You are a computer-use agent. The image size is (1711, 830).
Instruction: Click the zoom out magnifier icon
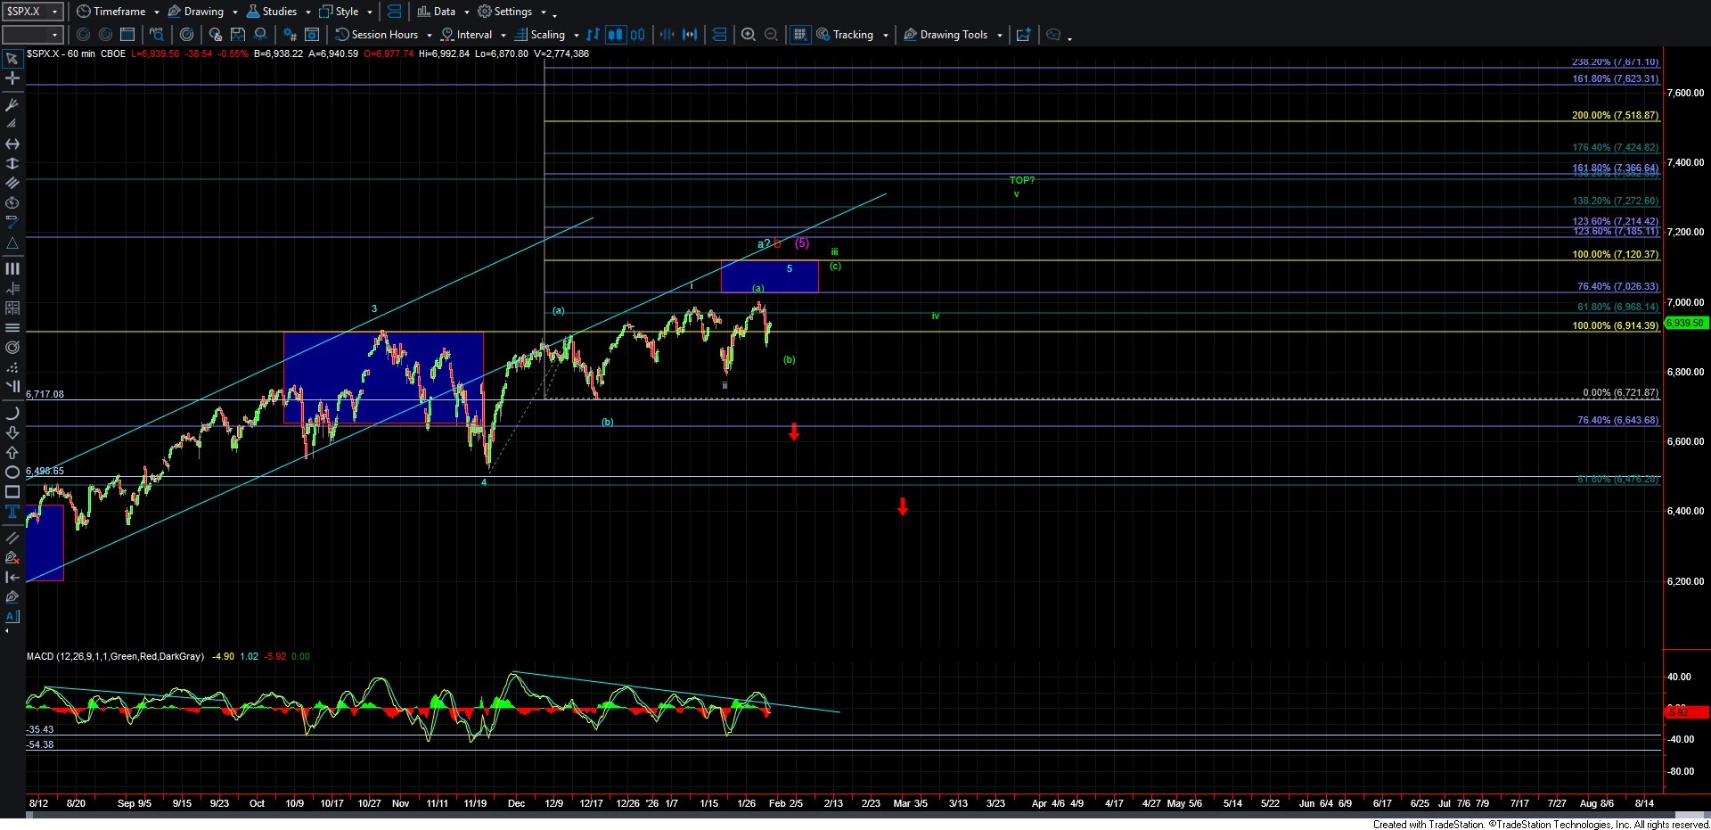click(x=772, y=35)
